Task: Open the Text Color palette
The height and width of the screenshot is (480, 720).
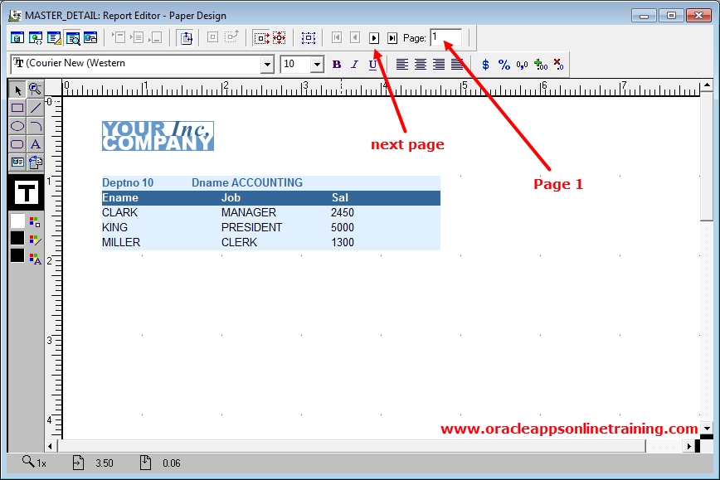Action: pos(35,259)
